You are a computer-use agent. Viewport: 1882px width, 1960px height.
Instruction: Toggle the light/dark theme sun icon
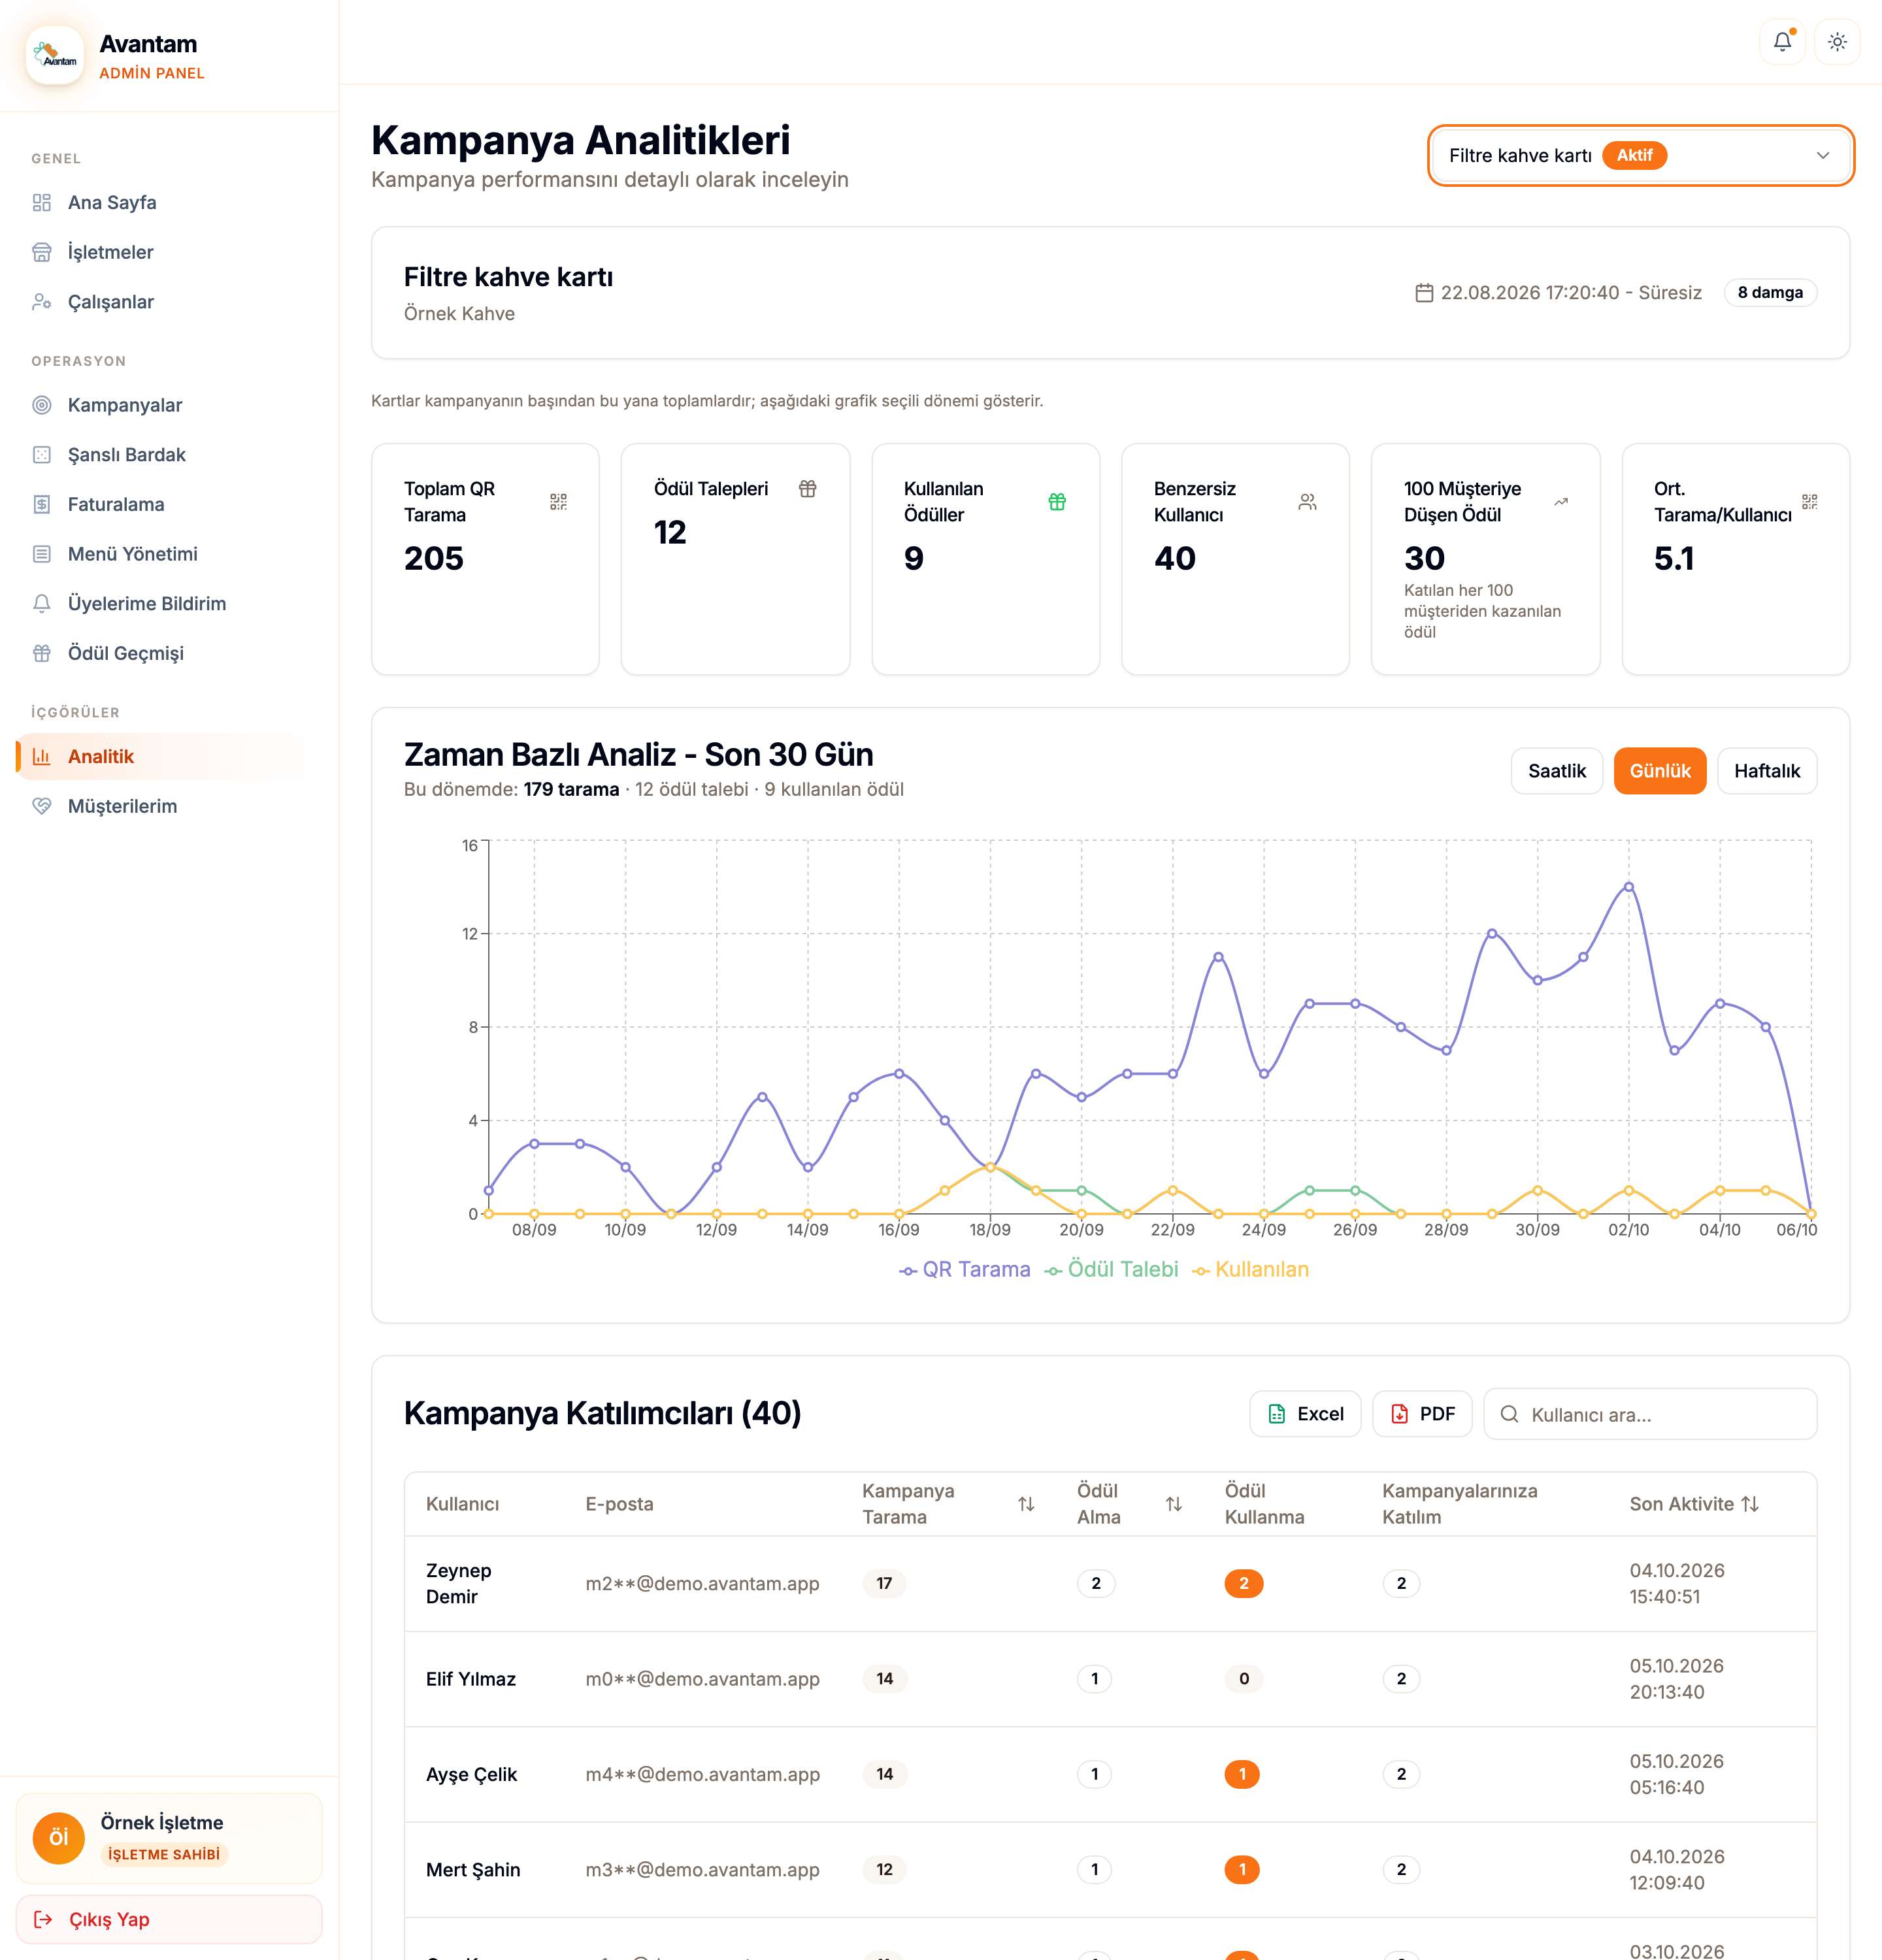point(1837,42)
